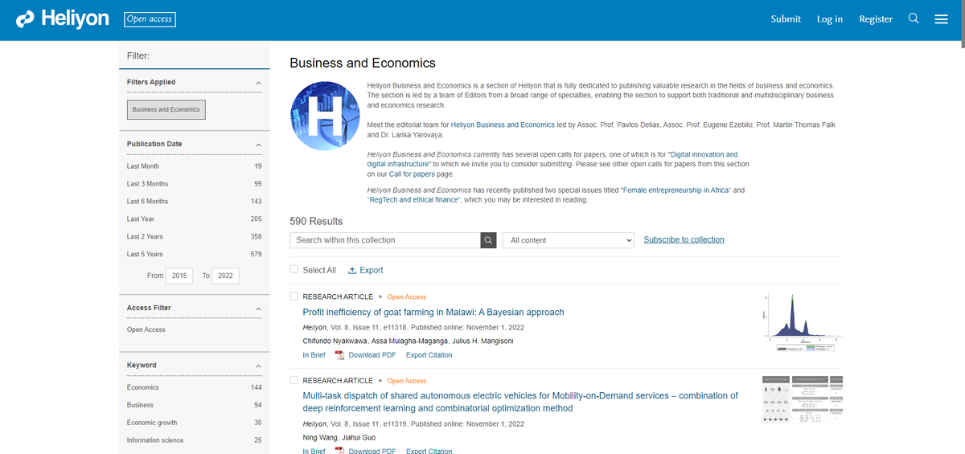Screen dimensions: 965x454
Task: Click Subscribe to collection link
Action: [x=684, y=239]
